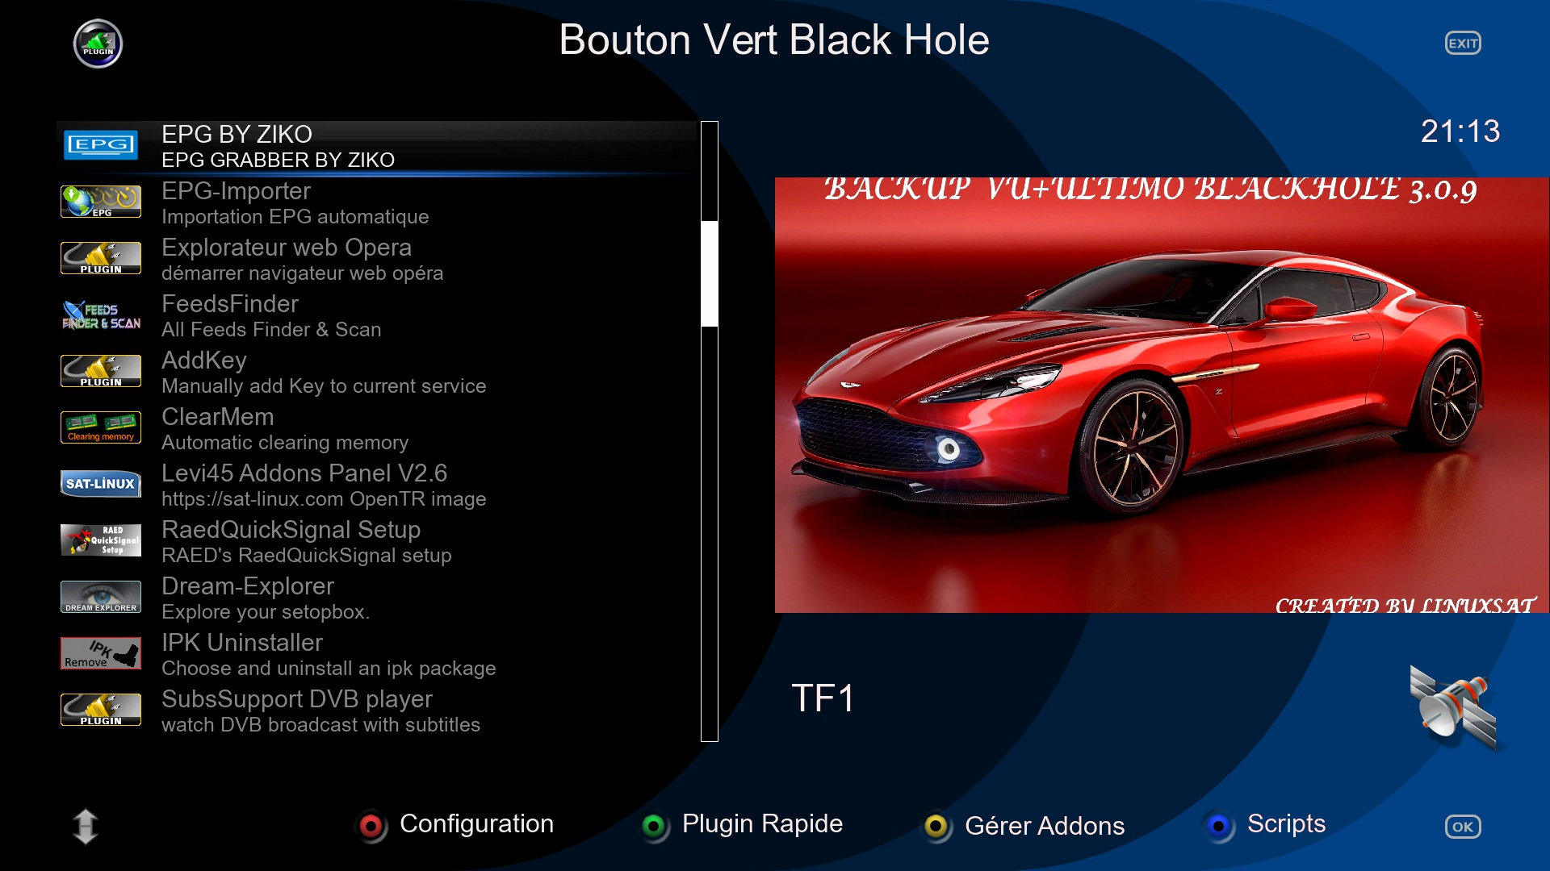The width and height of the screenshot is (1550, 871).
Task: Click the FeedsFinder & Scan icon
Action: pyautogui.click(x=101, y=315)
